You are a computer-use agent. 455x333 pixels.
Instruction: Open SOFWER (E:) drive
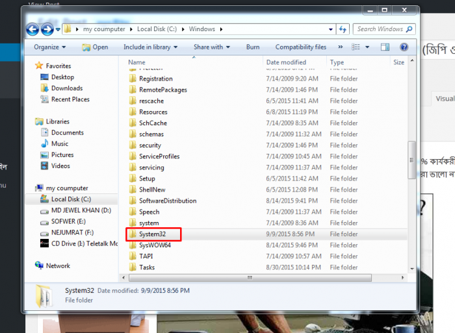click(x=68, y=221)
